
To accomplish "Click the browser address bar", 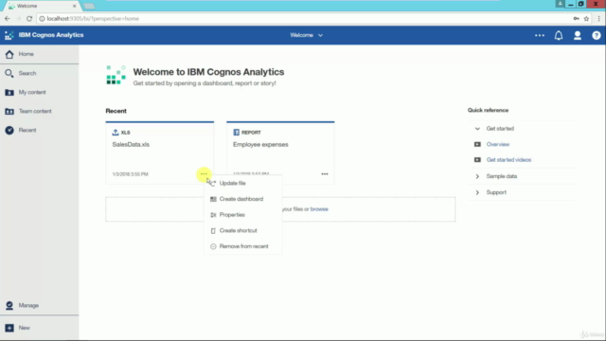I will [305, 19].
